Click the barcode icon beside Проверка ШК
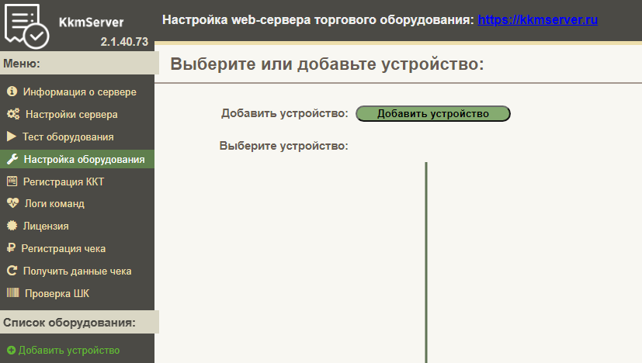Image resolution: width=642 pixels, height=363 pixels. pyautogui.click(x=12, y=292)
